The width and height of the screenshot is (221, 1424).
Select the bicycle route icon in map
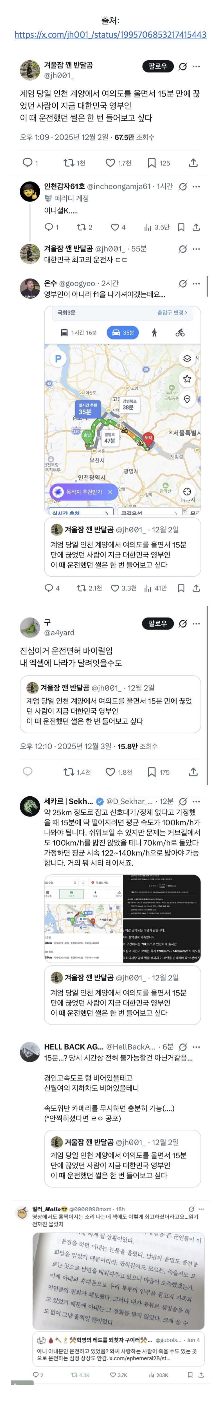coord(180,333)
